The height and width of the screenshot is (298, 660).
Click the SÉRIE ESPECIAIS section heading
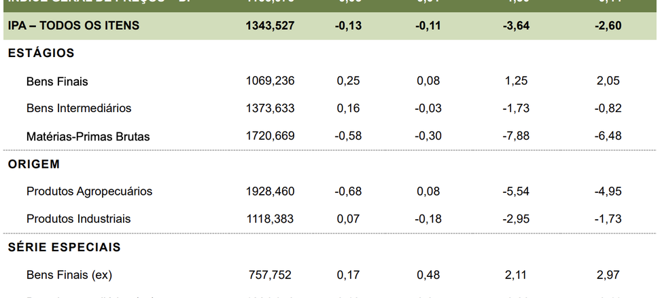click(64, 247)
